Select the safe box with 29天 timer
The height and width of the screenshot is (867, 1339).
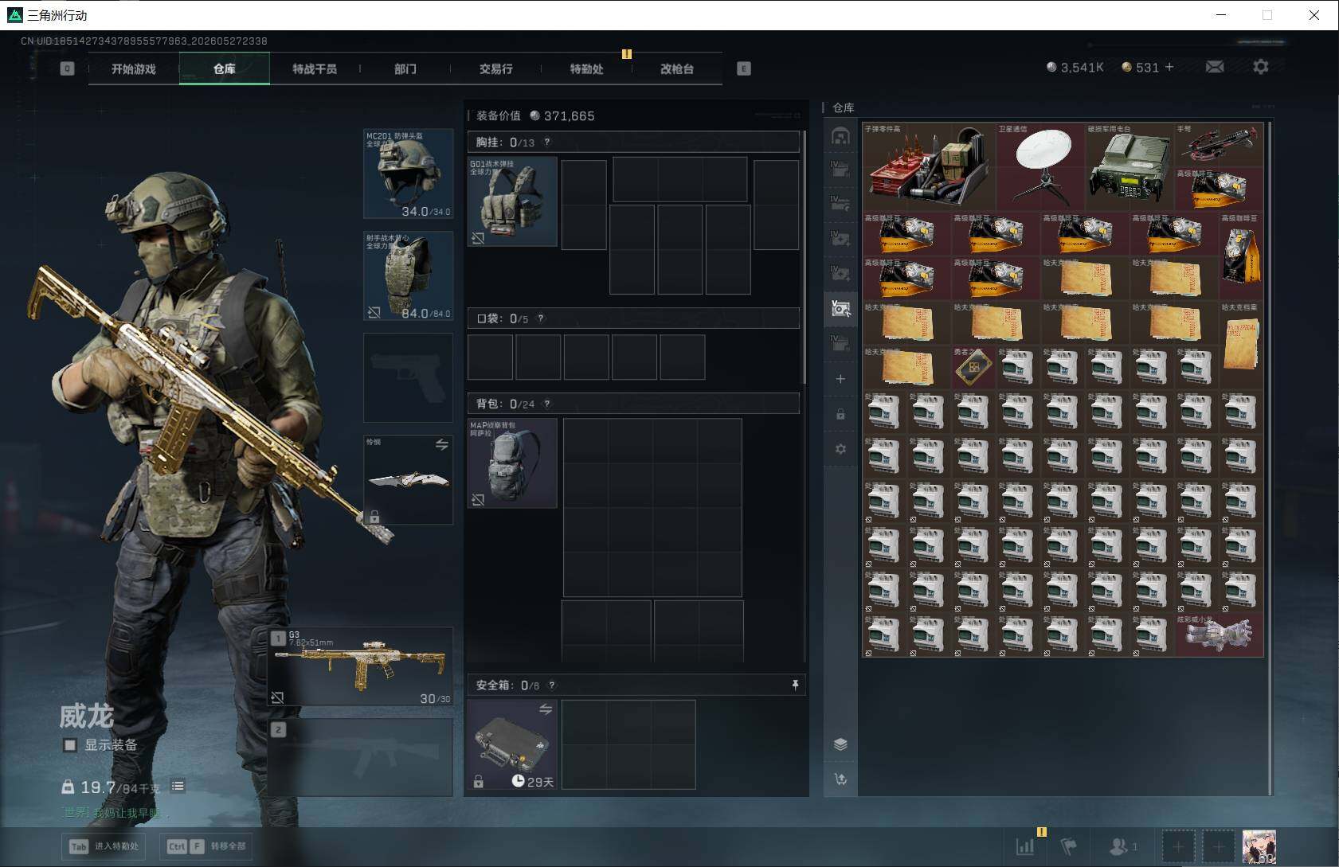[512, 744]
